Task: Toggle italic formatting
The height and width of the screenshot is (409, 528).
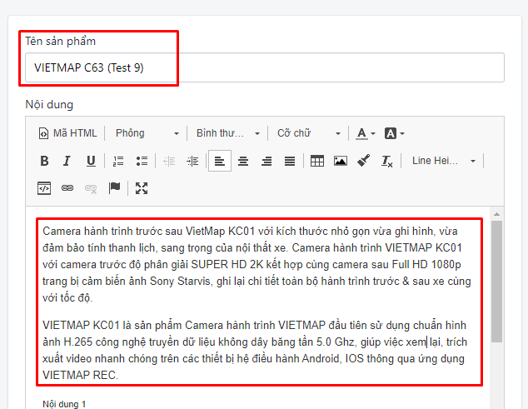Action: pos(67,161)
